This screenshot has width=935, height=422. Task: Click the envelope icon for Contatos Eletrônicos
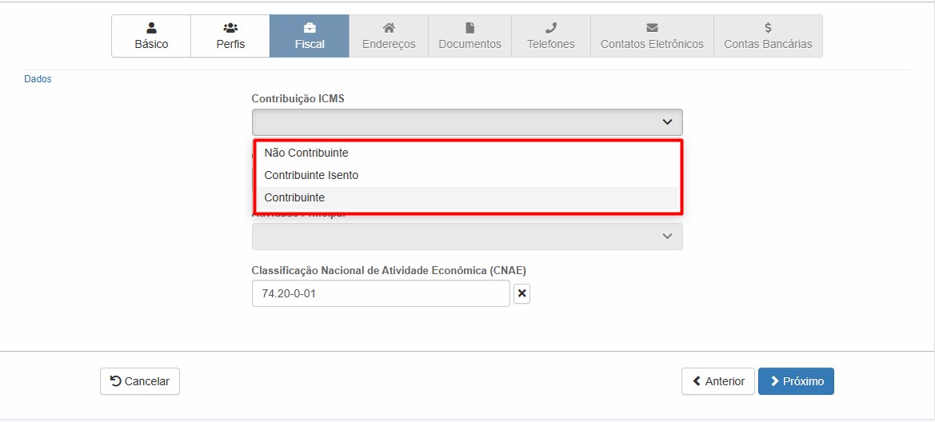(652, 28)
